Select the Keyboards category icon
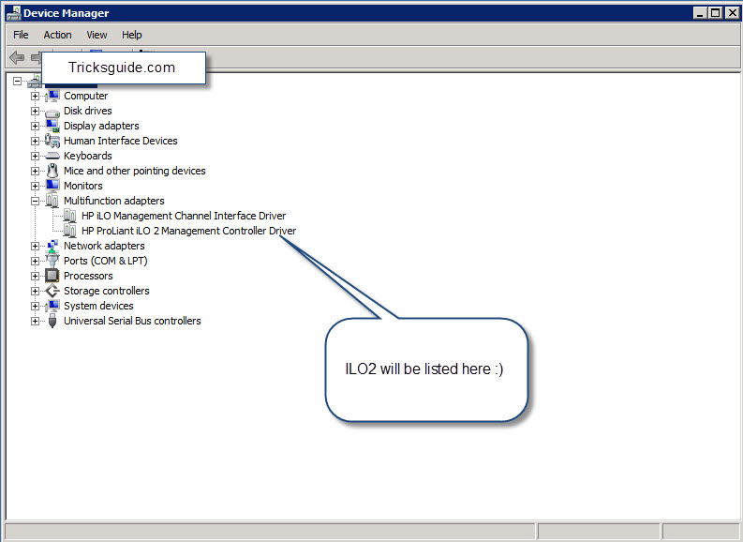The height and width of the screenshot is (542, 743). [x=52, y=156]
